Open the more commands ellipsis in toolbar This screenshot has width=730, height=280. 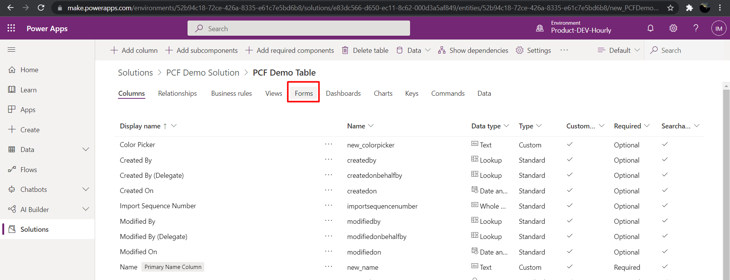pyautogui.click(x=564, y=50)
